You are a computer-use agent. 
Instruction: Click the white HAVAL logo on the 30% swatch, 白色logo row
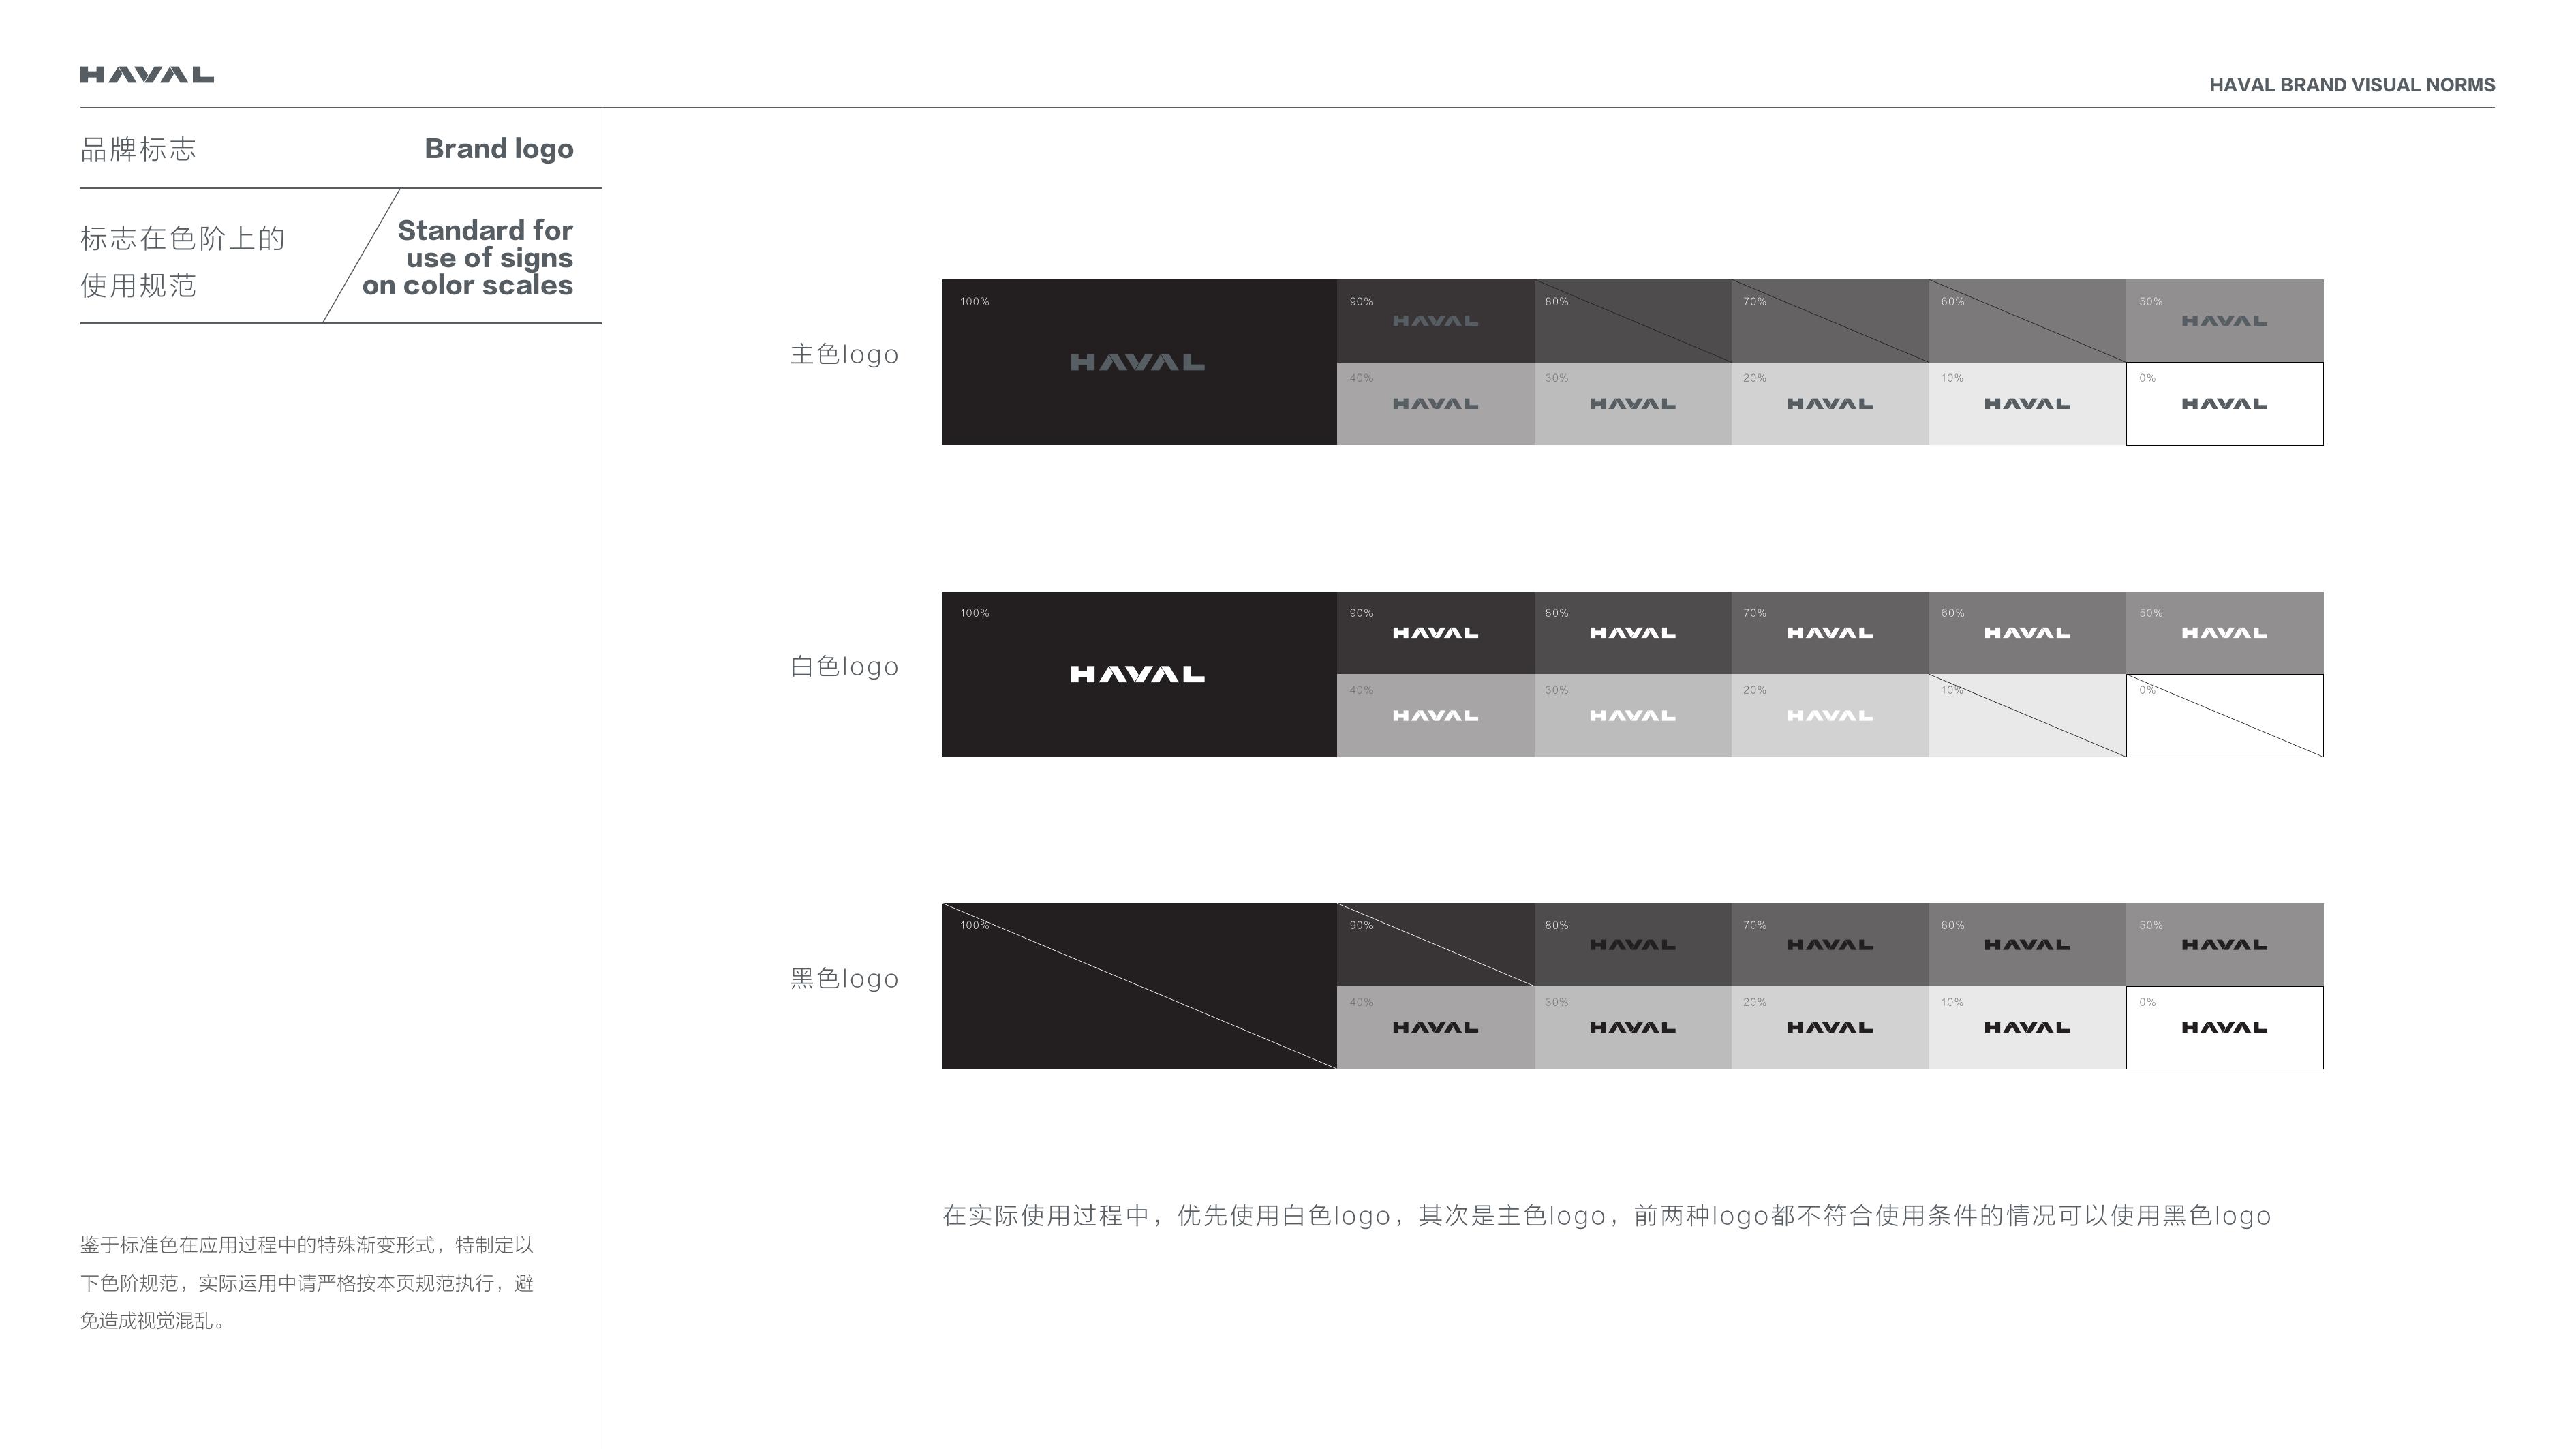(x=1633, y=716)
